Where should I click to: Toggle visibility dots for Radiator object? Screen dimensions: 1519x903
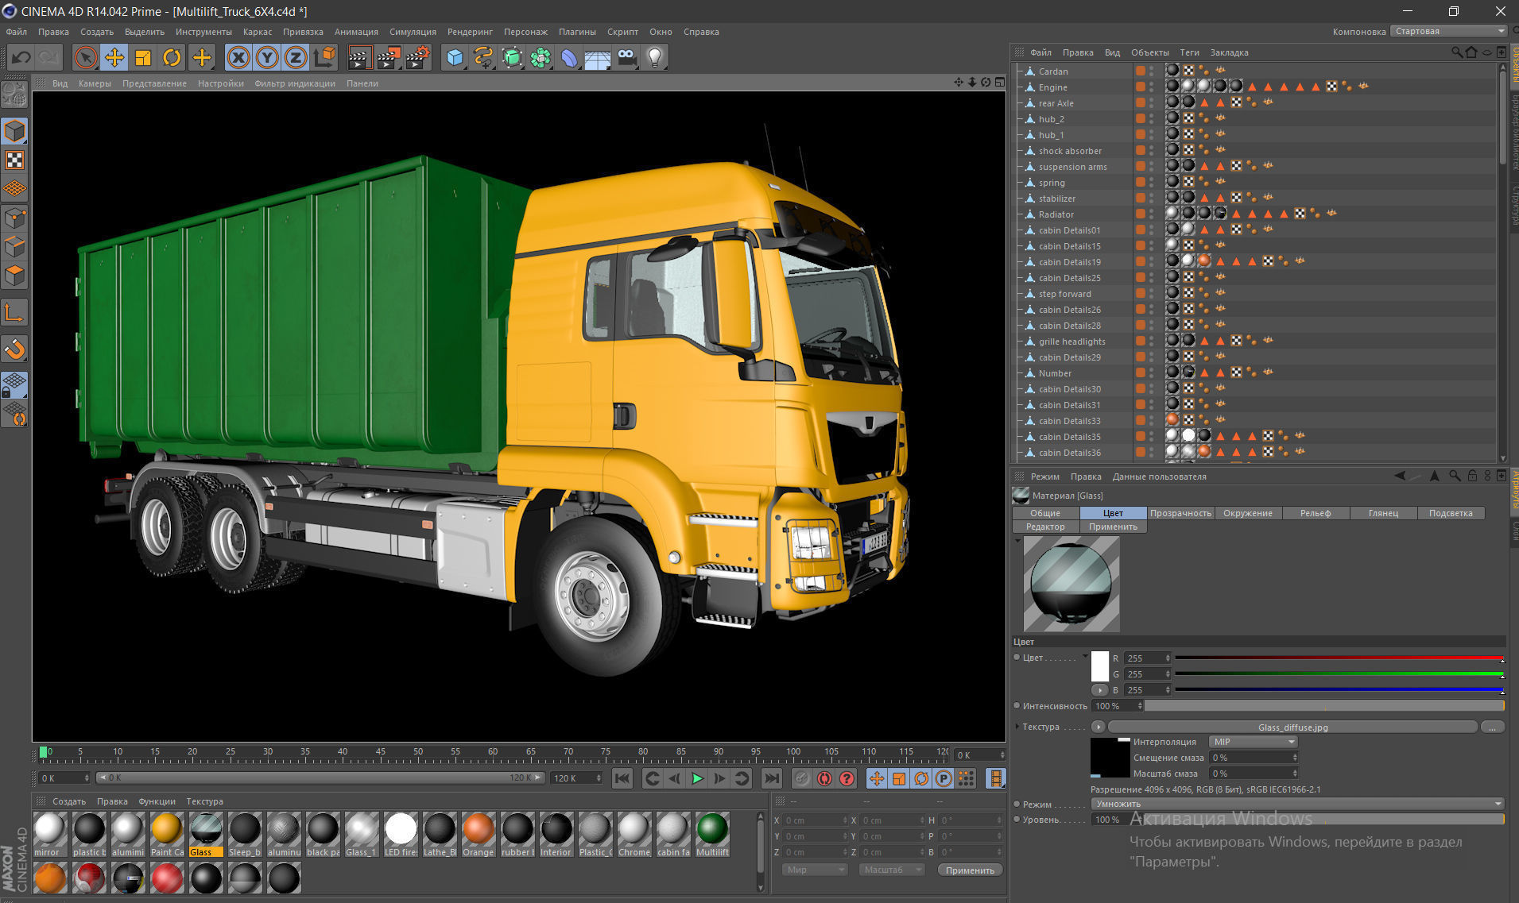(1152, 214)
